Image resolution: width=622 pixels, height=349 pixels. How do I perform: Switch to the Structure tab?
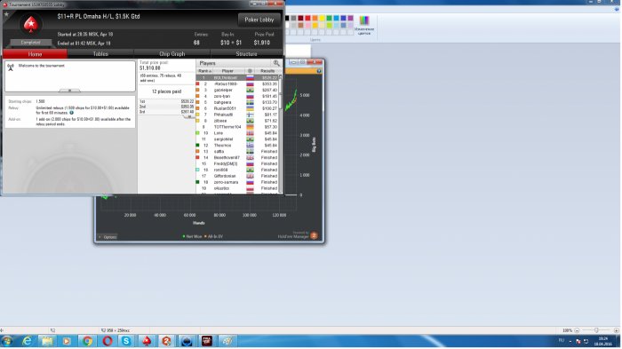click(246, 54)
